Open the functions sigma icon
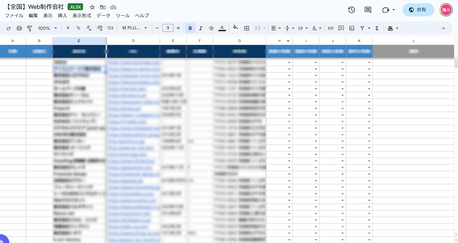 coord(377,28)
